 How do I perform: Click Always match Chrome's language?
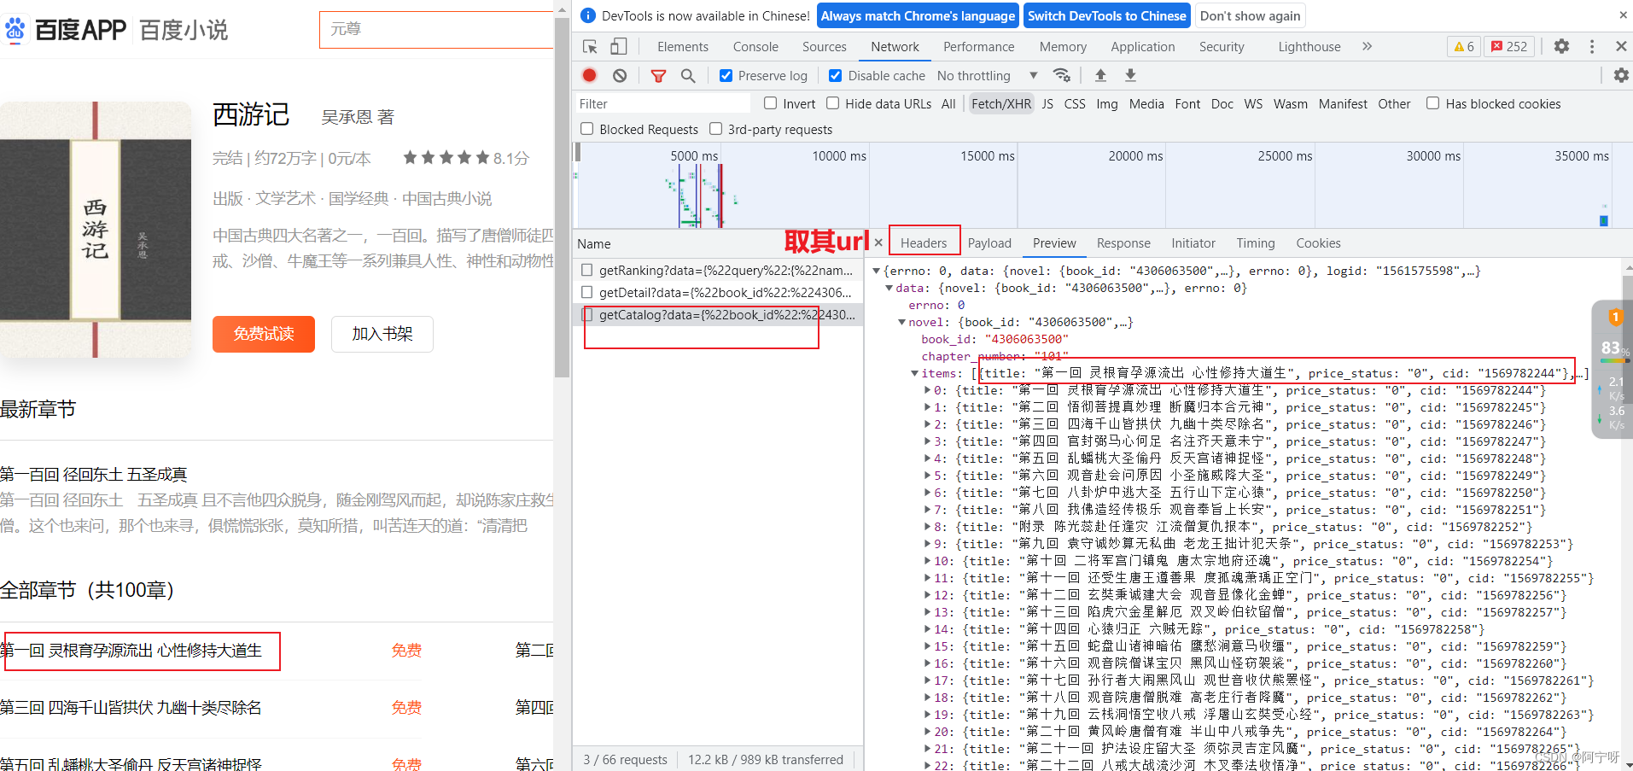[x=918, y=15]
